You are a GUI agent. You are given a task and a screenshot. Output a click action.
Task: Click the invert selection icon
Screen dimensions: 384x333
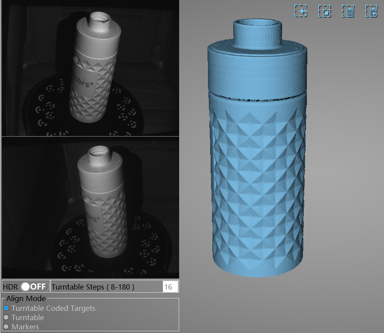pos(325,11)
